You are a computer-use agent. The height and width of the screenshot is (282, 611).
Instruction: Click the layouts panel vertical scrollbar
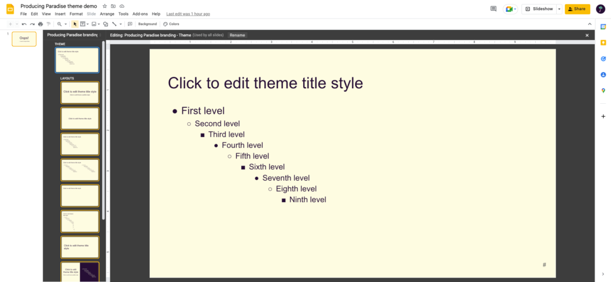tap(103, 129)
